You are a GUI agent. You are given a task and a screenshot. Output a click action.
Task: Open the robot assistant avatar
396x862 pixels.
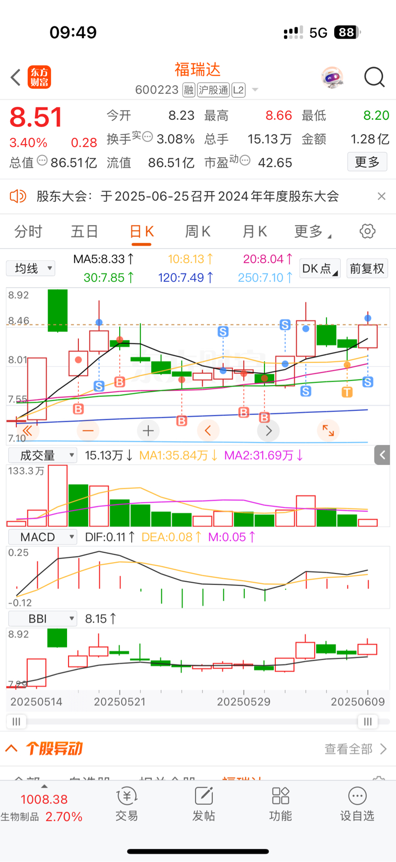click(332, 77)
